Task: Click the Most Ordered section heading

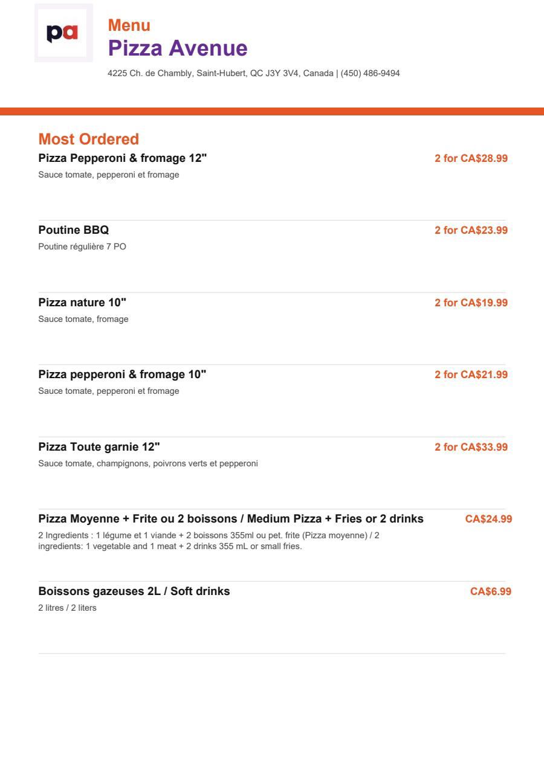Action: [x=89, y=139]
